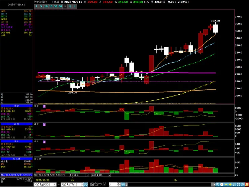
Task: Open the 短均量圖5 dropdown arrow
Action: click(x=109, y=175)
